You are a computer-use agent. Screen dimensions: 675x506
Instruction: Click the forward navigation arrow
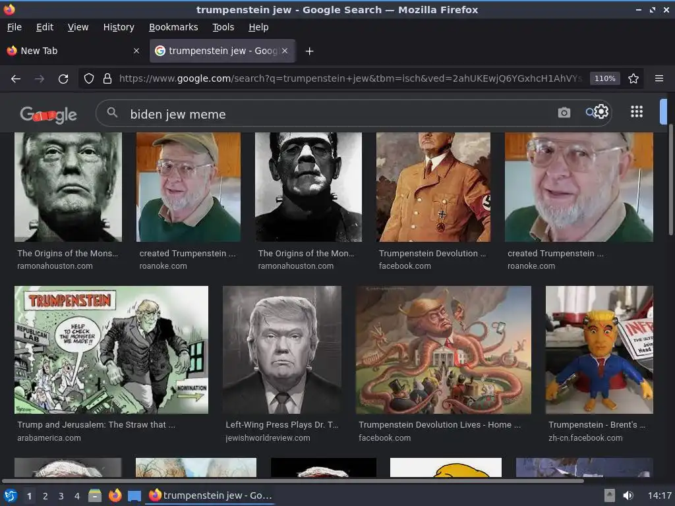pos(39,79)
